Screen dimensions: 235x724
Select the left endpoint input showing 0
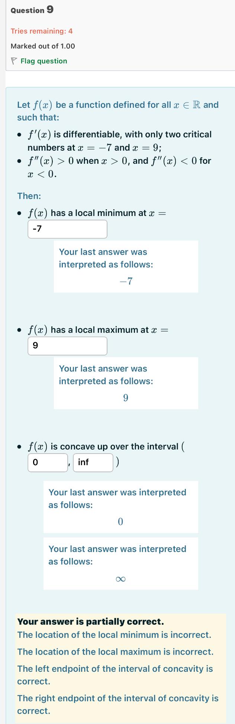48,463
